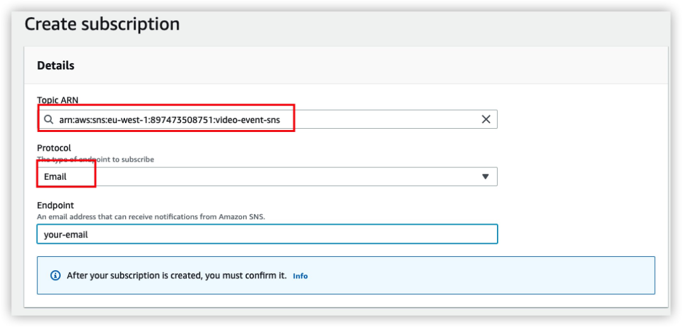The image size is (682, 327).
Task: Click the "Protocol" field label
Action: pos(54,148)
